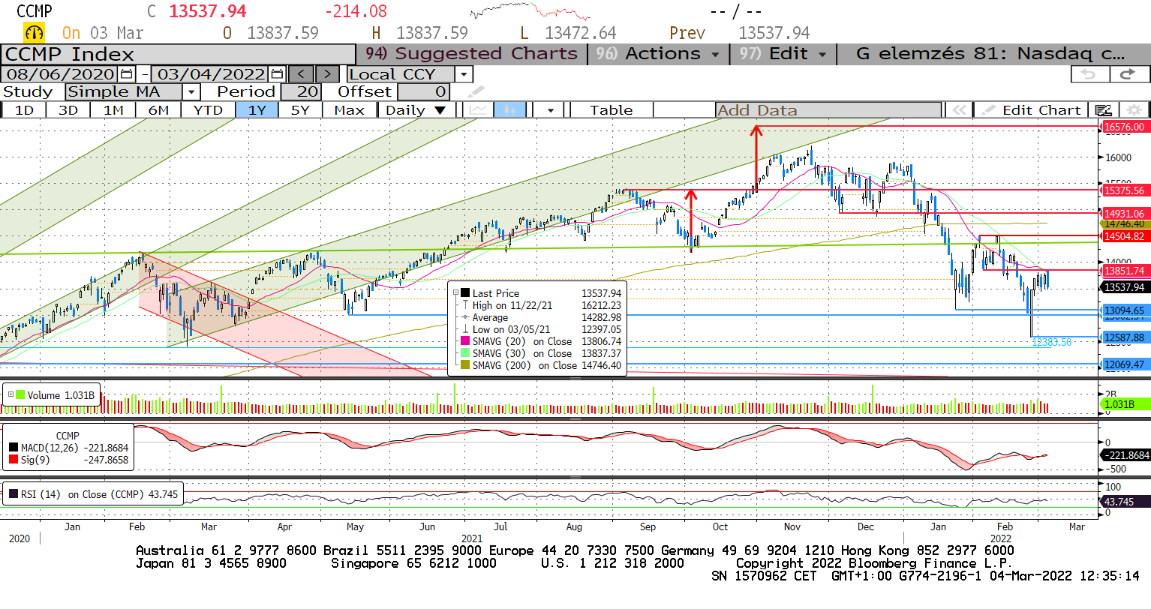Select the 5Y range tab
Screen dimensions: 1151x609
[x=300, y=110]
